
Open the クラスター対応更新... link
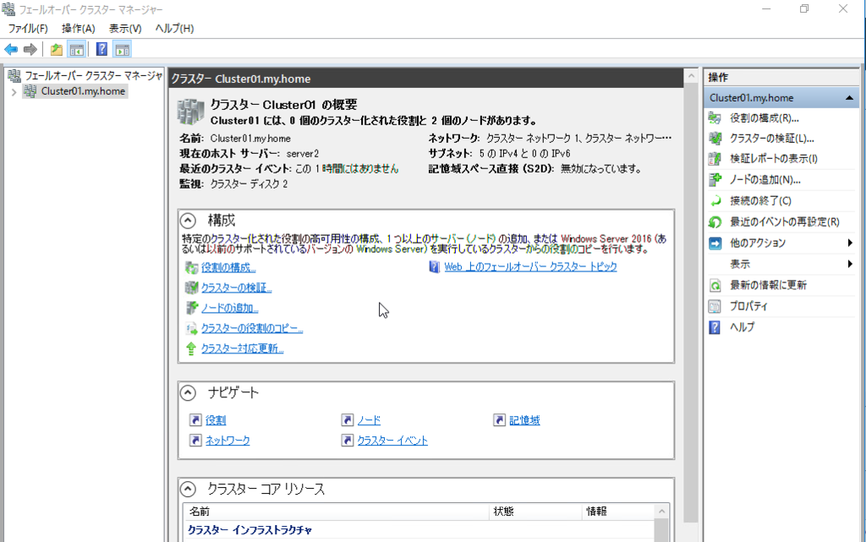243,349
